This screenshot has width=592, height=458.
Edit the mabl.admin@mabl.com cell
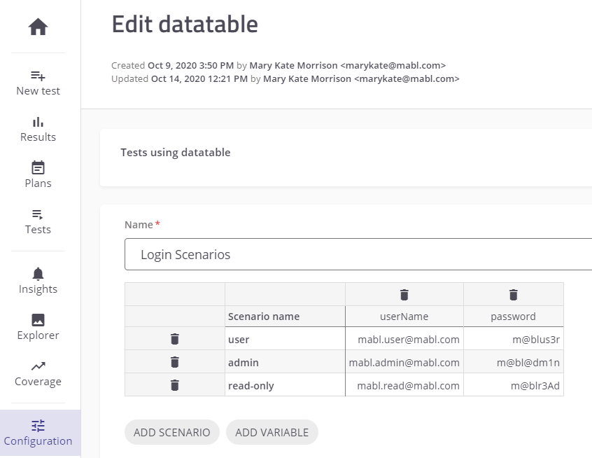tap(404, 362)
